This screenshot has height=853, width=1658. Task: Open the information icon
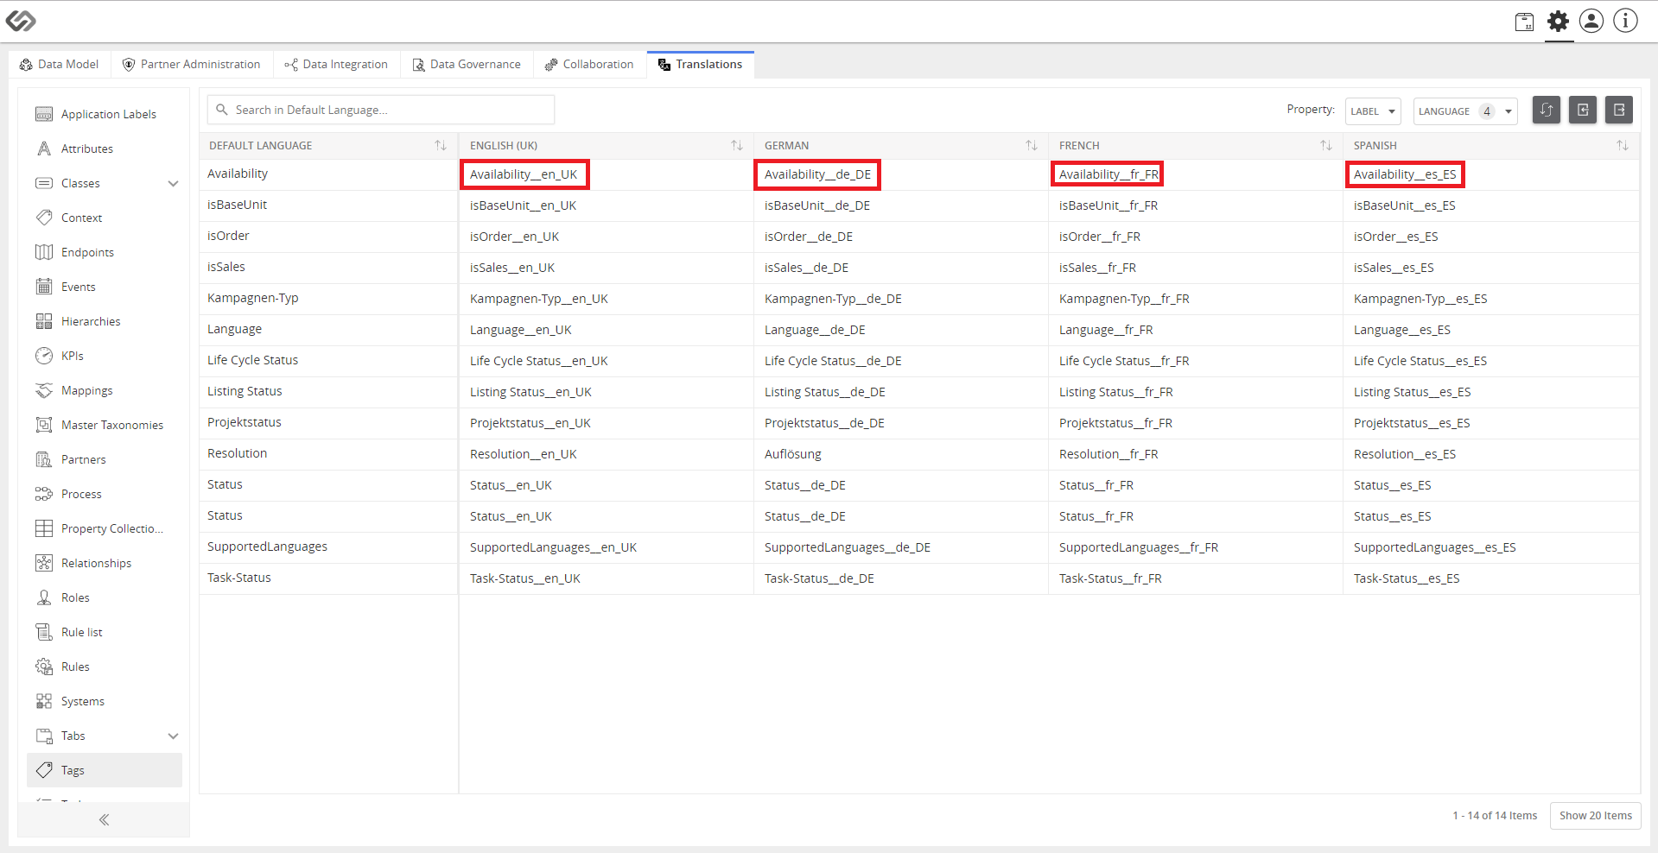click(1625, 21)
